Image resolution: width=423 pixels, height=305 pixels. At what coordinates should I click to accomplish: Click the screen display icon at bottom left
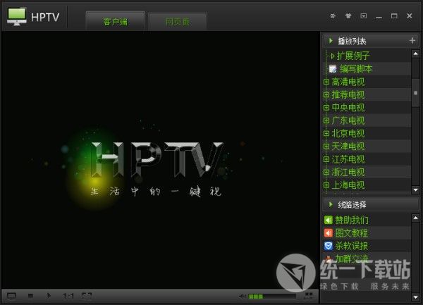tap(11, 296)
